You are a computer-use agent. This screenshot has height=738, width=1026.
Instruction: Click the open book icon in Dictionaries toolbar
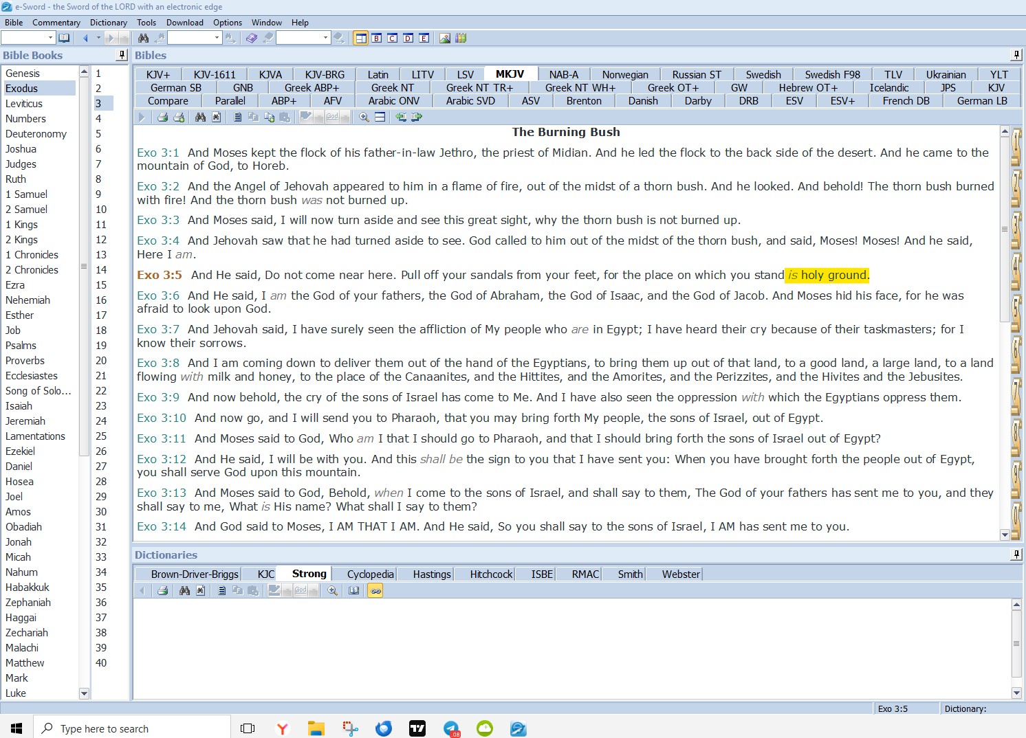(x=353, y=591)
